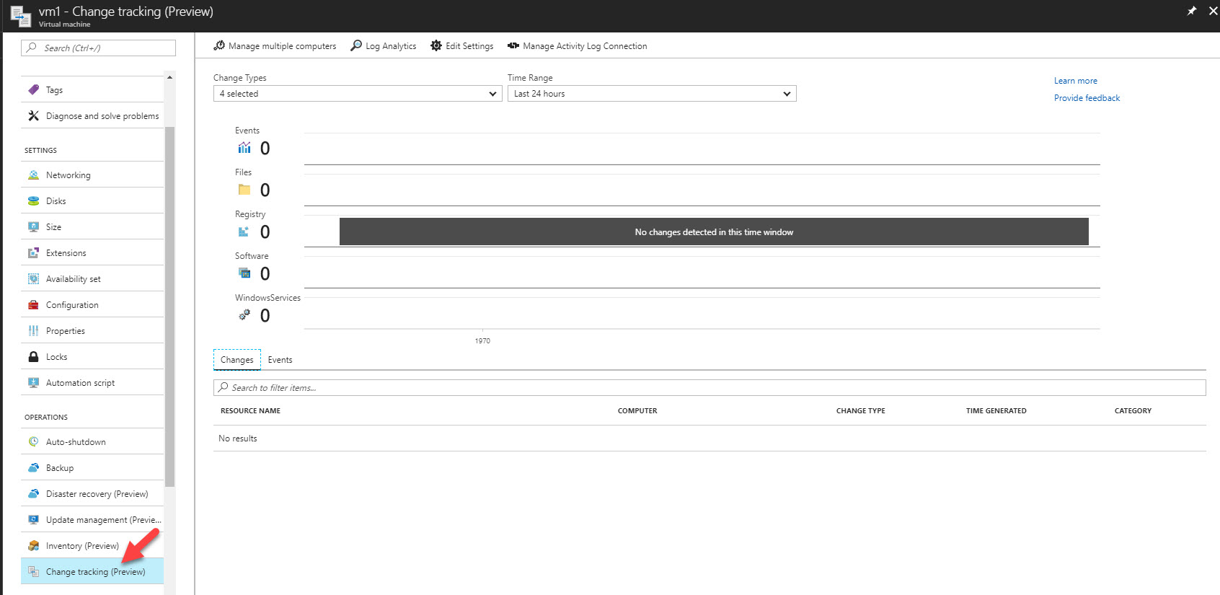
Task: Sort by COMPUTER column header
Action: [x=637, y=410]
